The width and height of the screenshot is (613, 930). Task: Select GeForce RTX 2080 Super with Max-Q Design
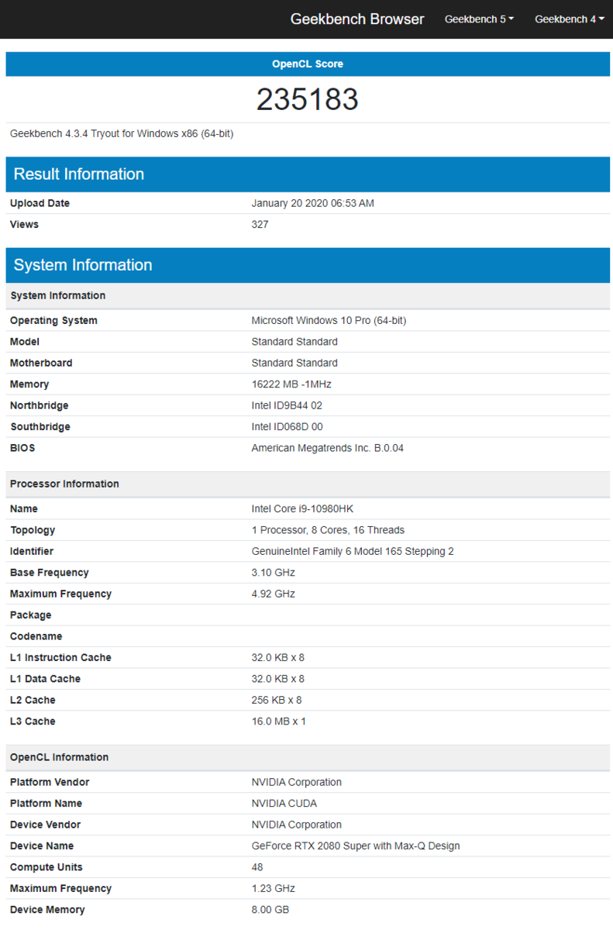[x=356, y=846]
